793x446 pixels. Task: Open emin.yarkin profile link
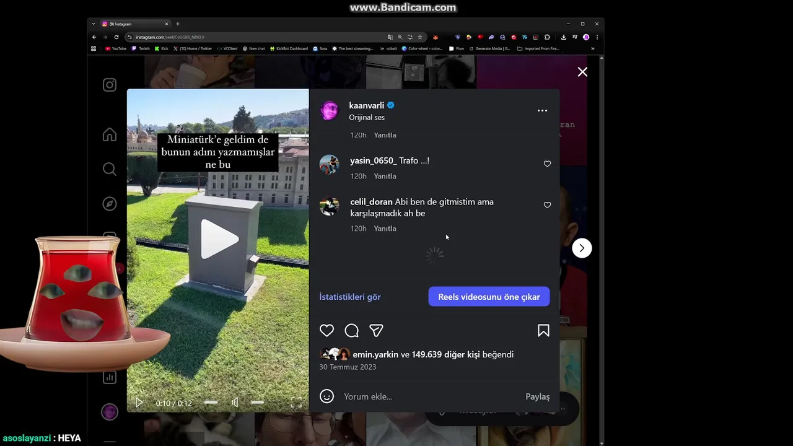[375, 354]
